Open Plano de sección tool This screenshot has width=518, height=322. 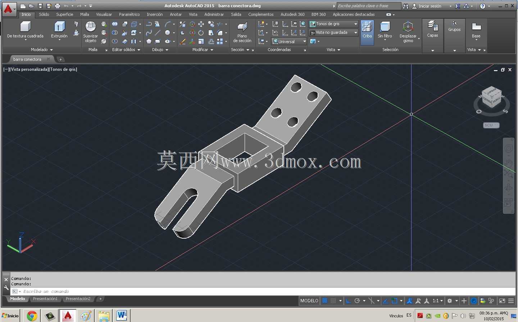[242, 32]
